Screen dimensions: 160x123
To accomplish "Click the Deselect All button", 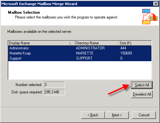I will tap(142, 94).
